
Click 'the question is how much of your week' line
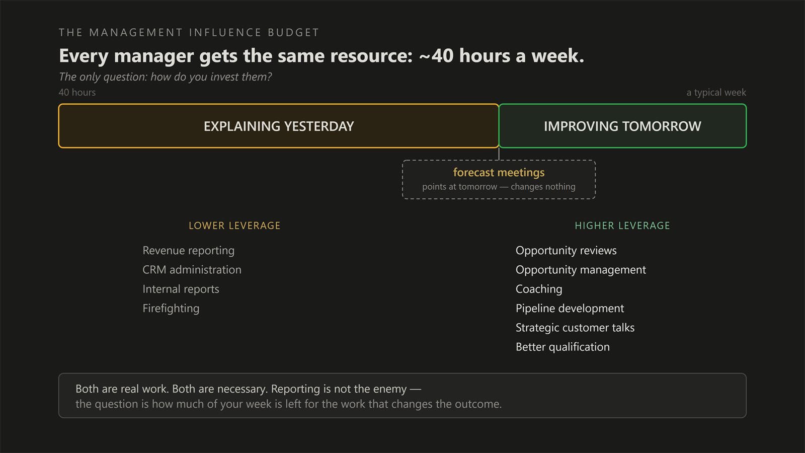288,404
